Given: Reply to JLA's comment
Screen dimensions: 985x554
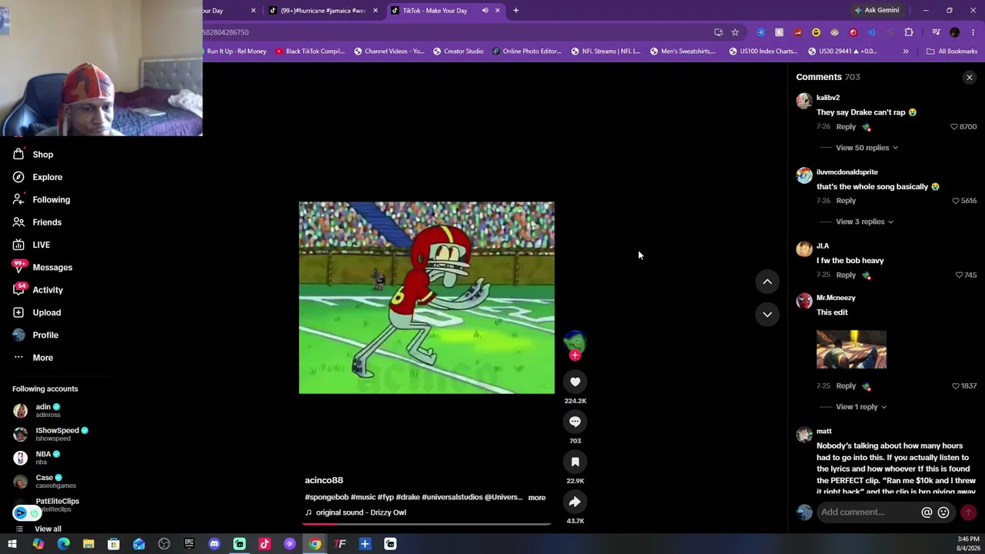Looking at the screenshot, I should coord(846,275).
